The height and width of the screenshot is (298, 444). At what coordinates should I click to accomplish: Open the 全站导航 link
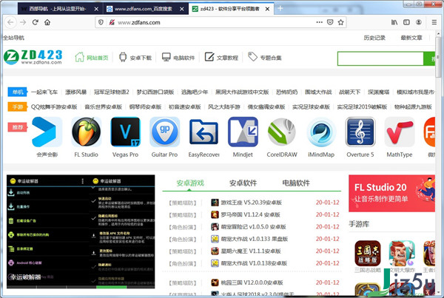click(x=13, y=38)
